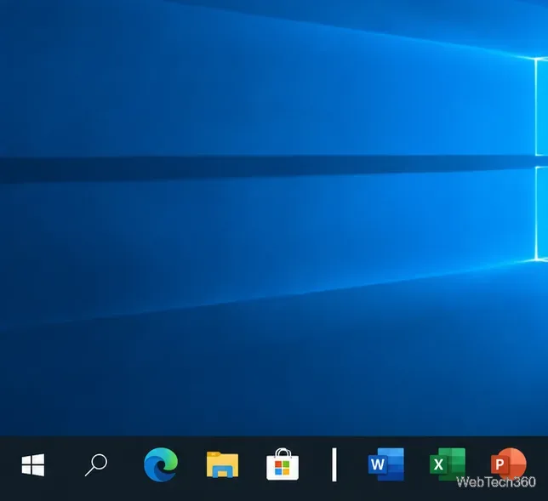Image resolution: width=548 pixels, height=501 pixels.
Task: Open the Microsoft Store taskbar icon
Action: [283, 464]
